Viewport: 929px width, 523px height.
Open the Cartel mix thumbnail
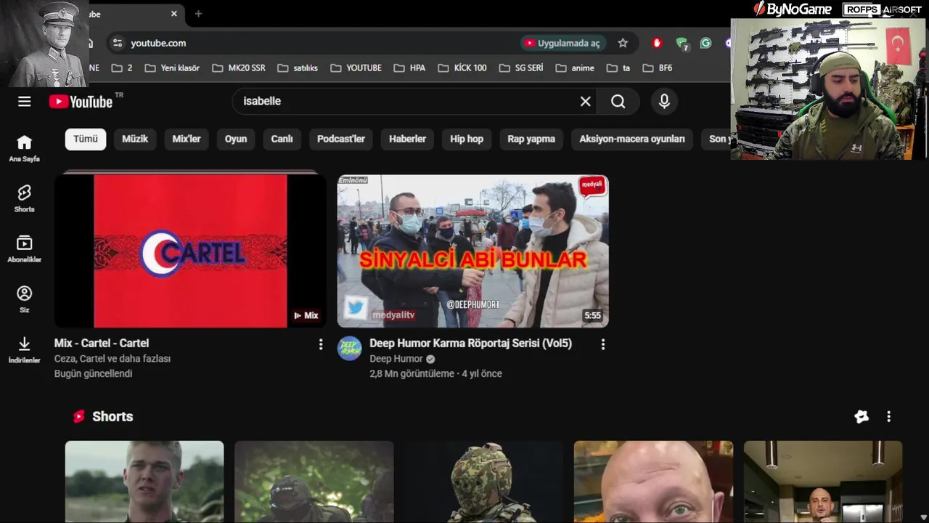[190, 251]
